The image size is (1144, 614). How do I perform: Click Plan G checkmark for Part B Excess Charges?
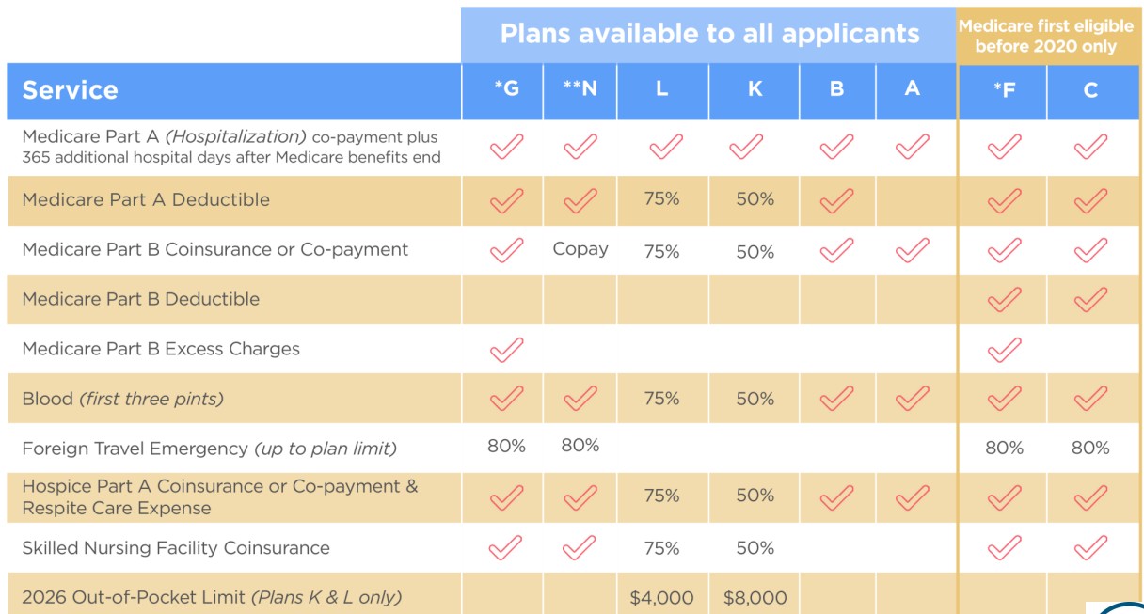(x=506, y=349)
